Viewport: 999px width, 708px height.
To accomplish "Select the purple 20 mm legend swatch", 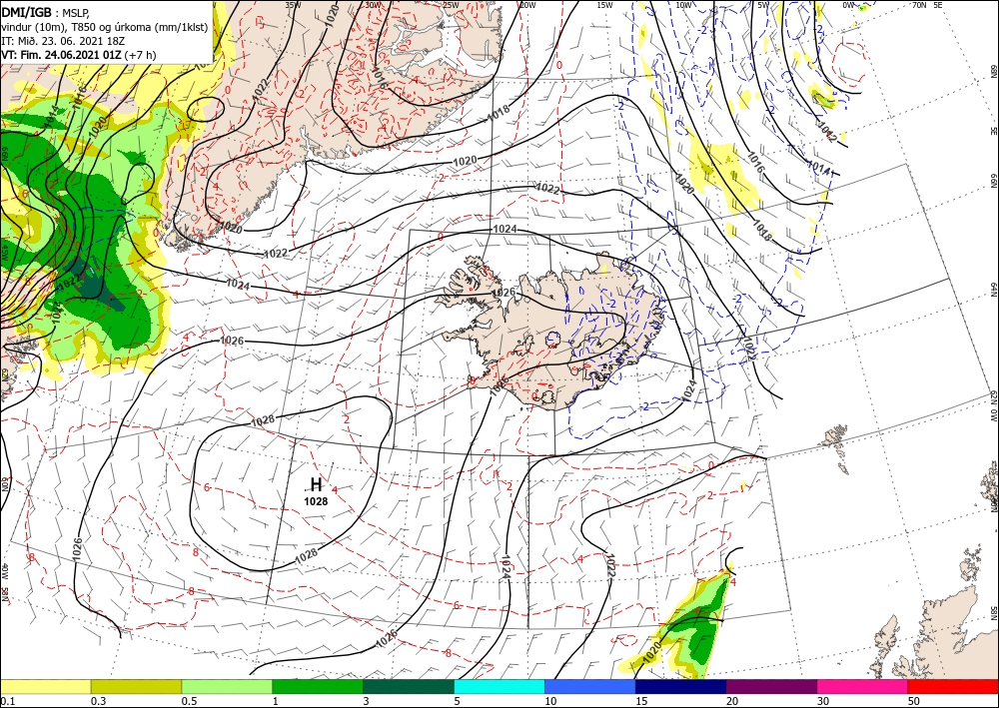I will (x=771, y=686).
